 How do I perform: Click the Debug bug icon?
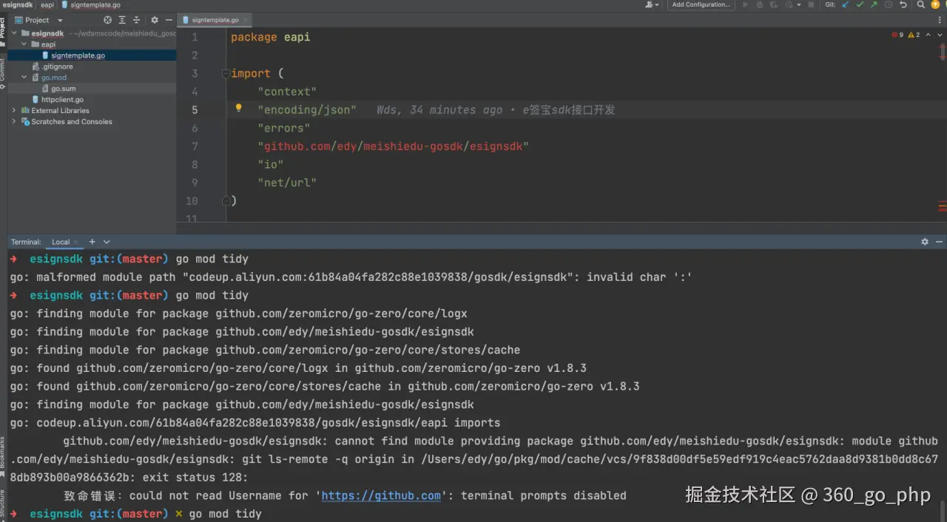[760, 4]
